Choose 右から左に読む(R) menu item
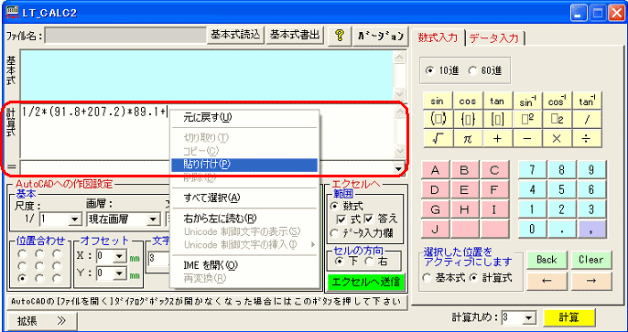 [x=244, y=219]
